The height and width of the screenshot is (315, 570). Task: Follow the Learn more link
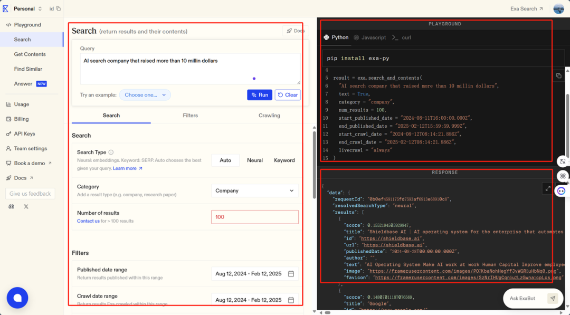(128, 168)
